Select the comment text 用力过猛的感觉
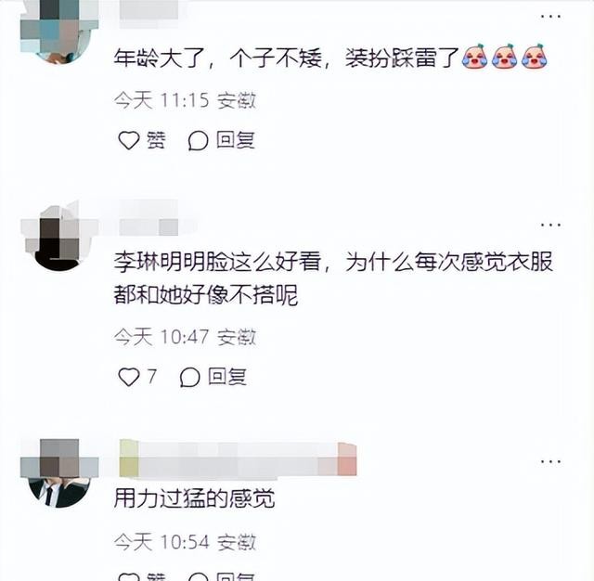The height and width of the screenshot is (581, 594). pos(194,498)
